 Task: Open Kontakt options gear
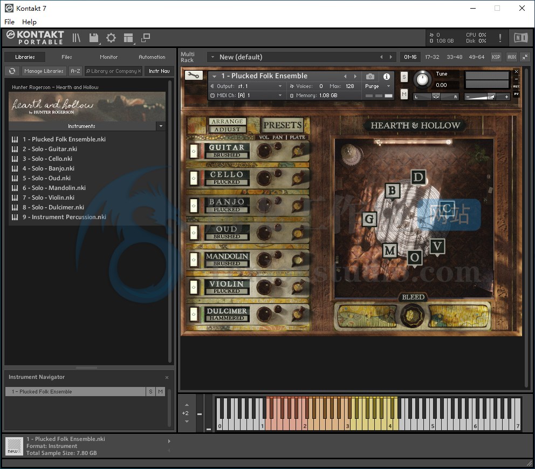point(111,38)
